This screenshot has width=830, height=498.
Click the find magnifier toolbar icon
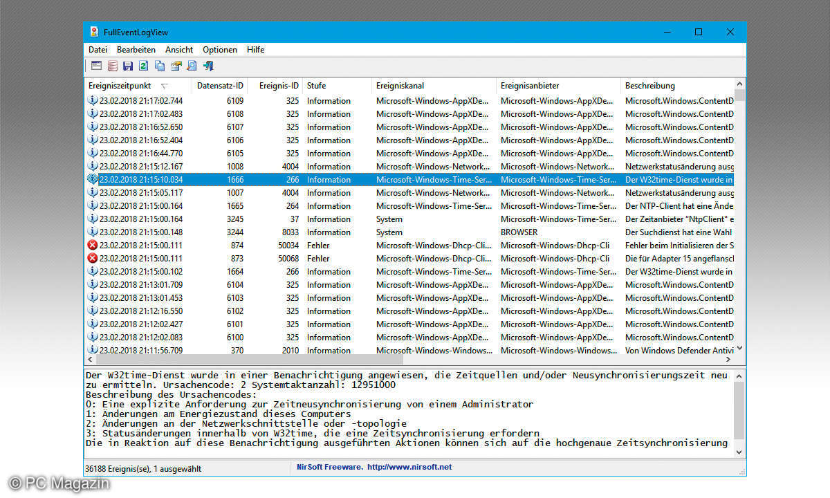192,66
